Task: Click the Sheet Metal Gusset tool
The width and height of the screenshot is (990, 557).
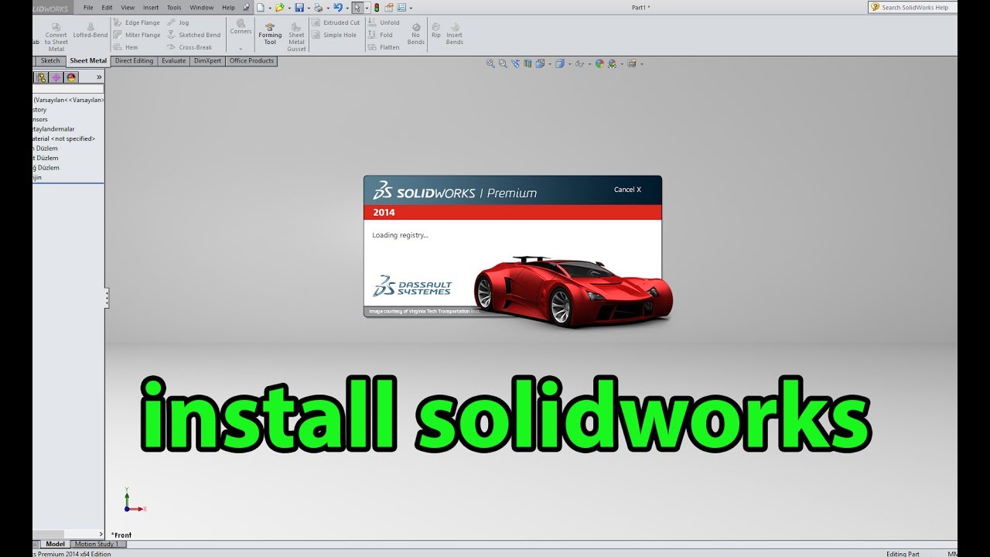Action: pos(296,37)
